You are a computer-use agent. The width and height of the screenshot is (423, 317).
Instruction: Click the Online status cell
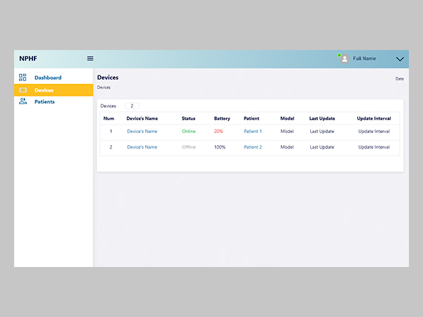tap(188, 131)
